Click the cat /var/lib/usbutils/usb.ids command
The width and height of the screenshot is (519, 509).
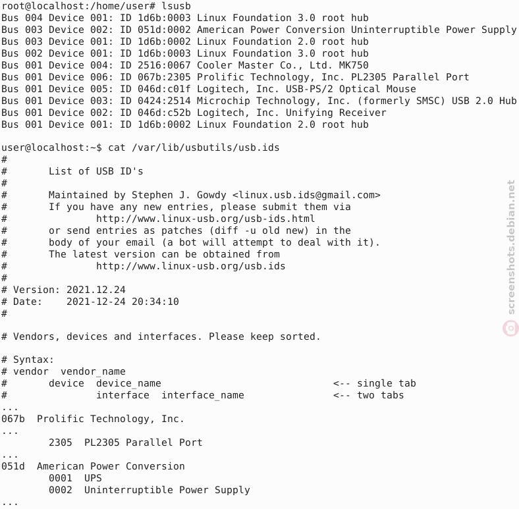194,147
